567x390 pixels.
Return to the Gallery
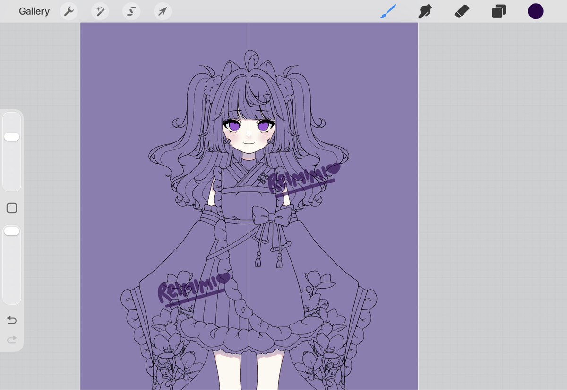click(x=34, y=11)
